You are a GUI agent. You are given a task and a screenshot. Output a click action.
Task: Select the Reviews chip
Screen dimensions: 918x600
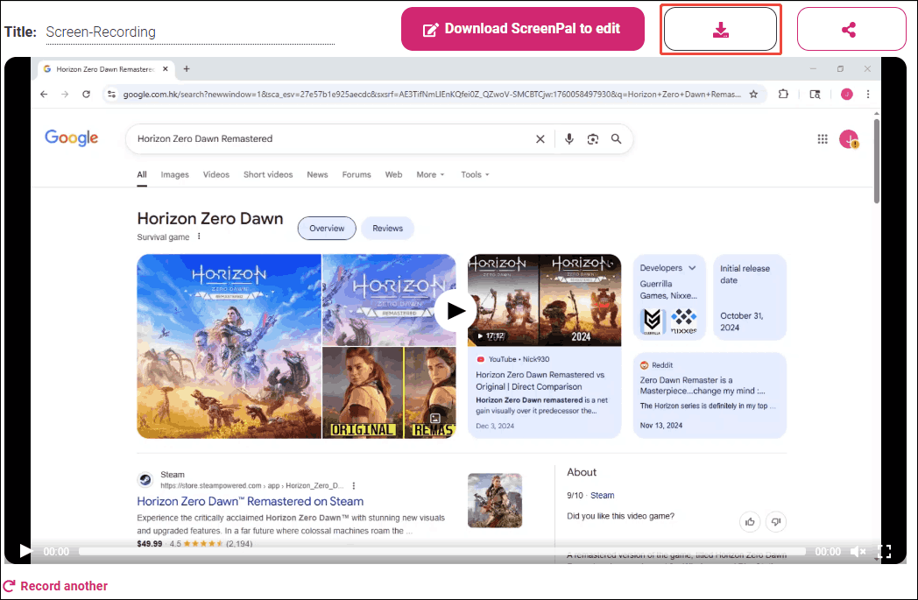[x=387, y=229]
